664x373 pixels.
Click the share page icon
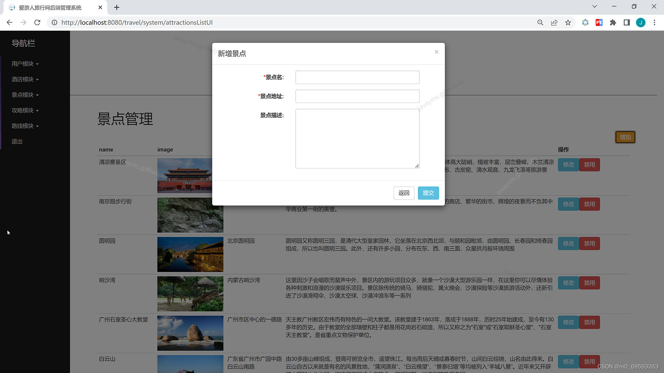tap(554, 22)
